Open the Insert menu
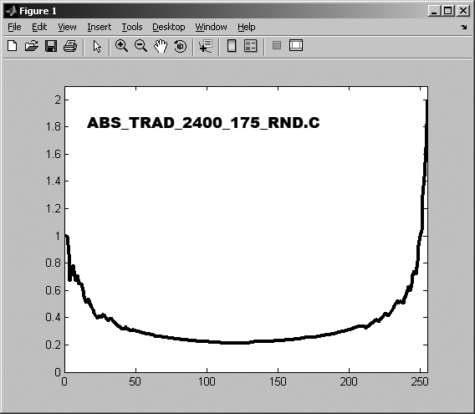 coord(99,27)
